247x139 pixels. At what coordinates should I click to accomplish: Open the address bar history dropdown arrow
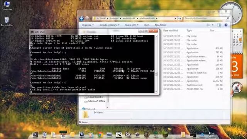[x=175, y=19]
